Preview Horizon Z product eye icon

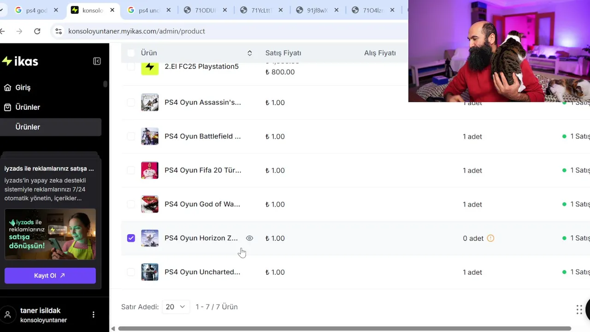coord(249,238)
